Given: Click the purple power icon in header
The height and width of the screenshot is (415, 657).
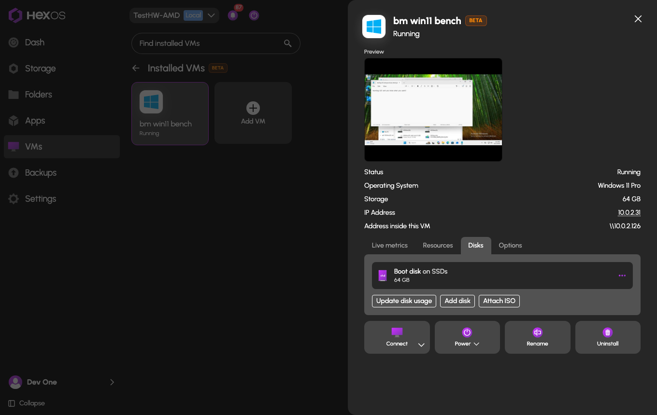Looking at the screenshot, I should pyautogui.click(x=254, y=15).
